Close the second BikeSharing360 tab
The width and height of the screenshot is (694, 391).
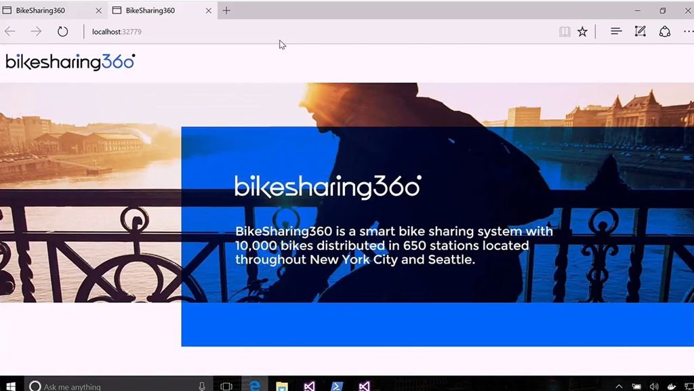click(209, 10)
